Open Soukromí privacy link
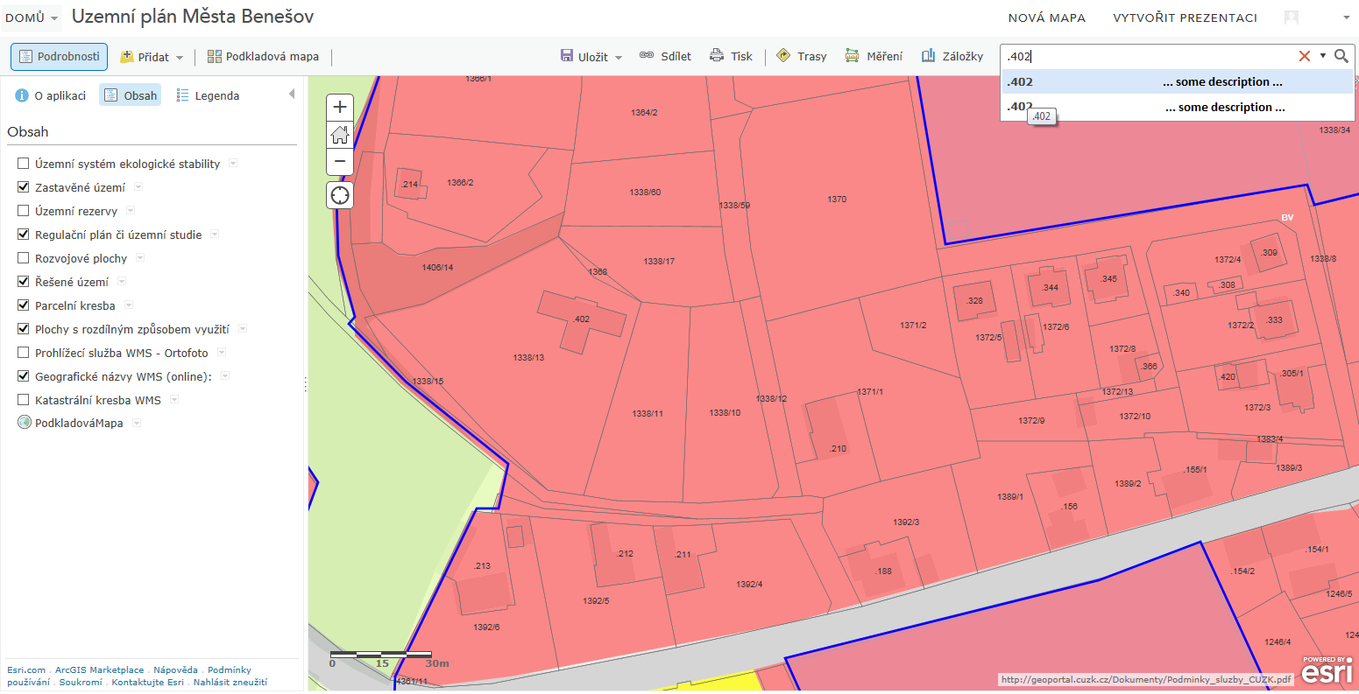The height and width of the screenshot is (694, 1359). point(81,683)
